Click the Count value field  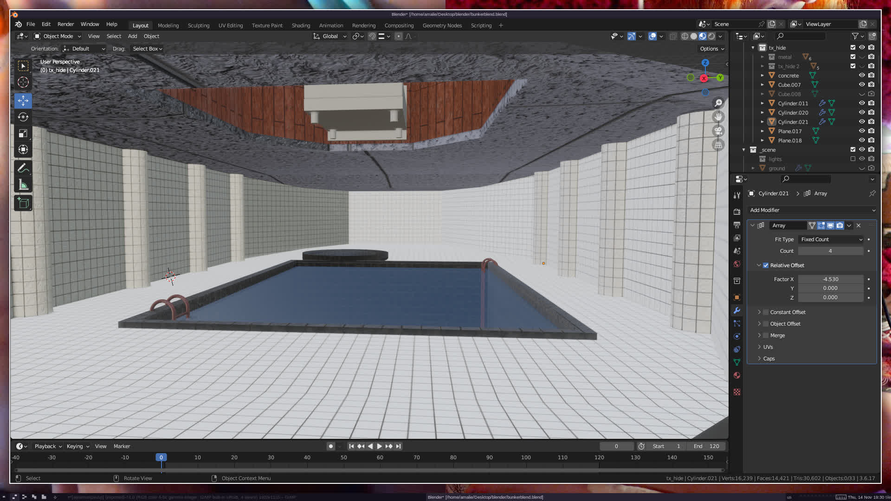point(830,251)
